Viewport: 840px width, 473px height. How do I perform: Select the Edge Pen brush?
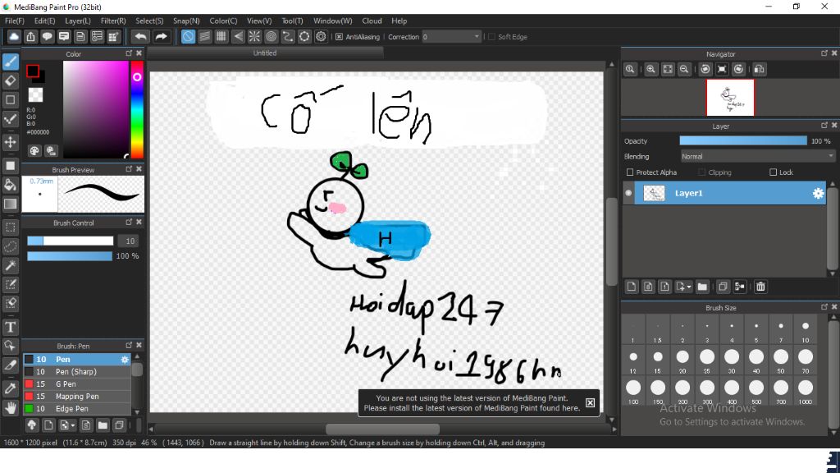tap(77, 409)
